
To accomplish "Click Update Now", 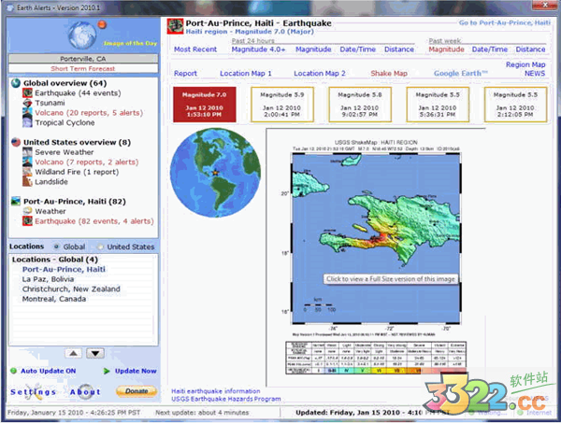I will (136, 371).
